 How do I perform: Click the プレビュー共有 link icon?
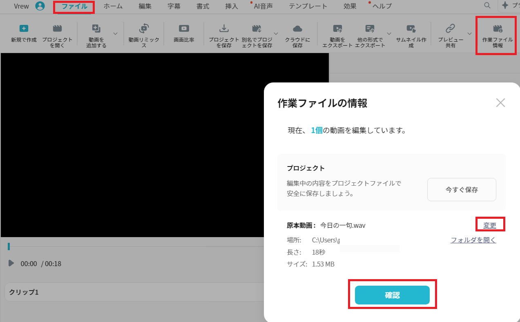[450, 28]
